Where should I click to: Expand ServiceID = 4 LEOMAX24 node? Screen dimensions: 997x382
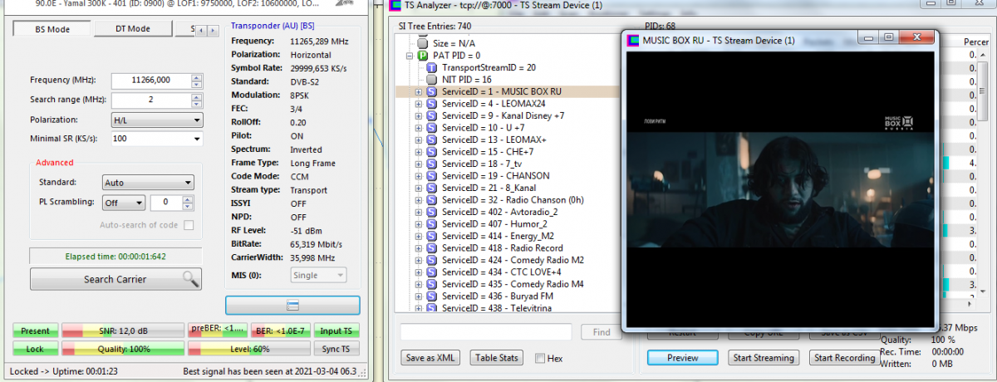(x=419, y=104)
